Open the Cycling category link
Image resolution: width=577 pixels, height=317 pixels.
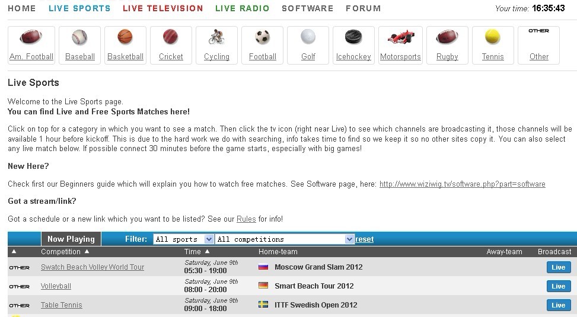tap(216, 57)
